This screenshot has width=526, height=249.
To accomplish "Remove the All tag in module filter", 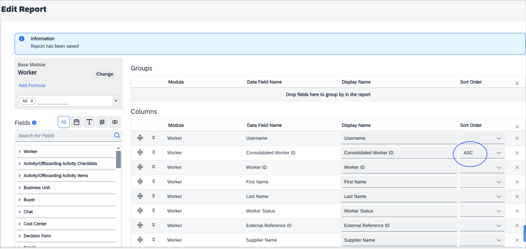I will [32, 101].
